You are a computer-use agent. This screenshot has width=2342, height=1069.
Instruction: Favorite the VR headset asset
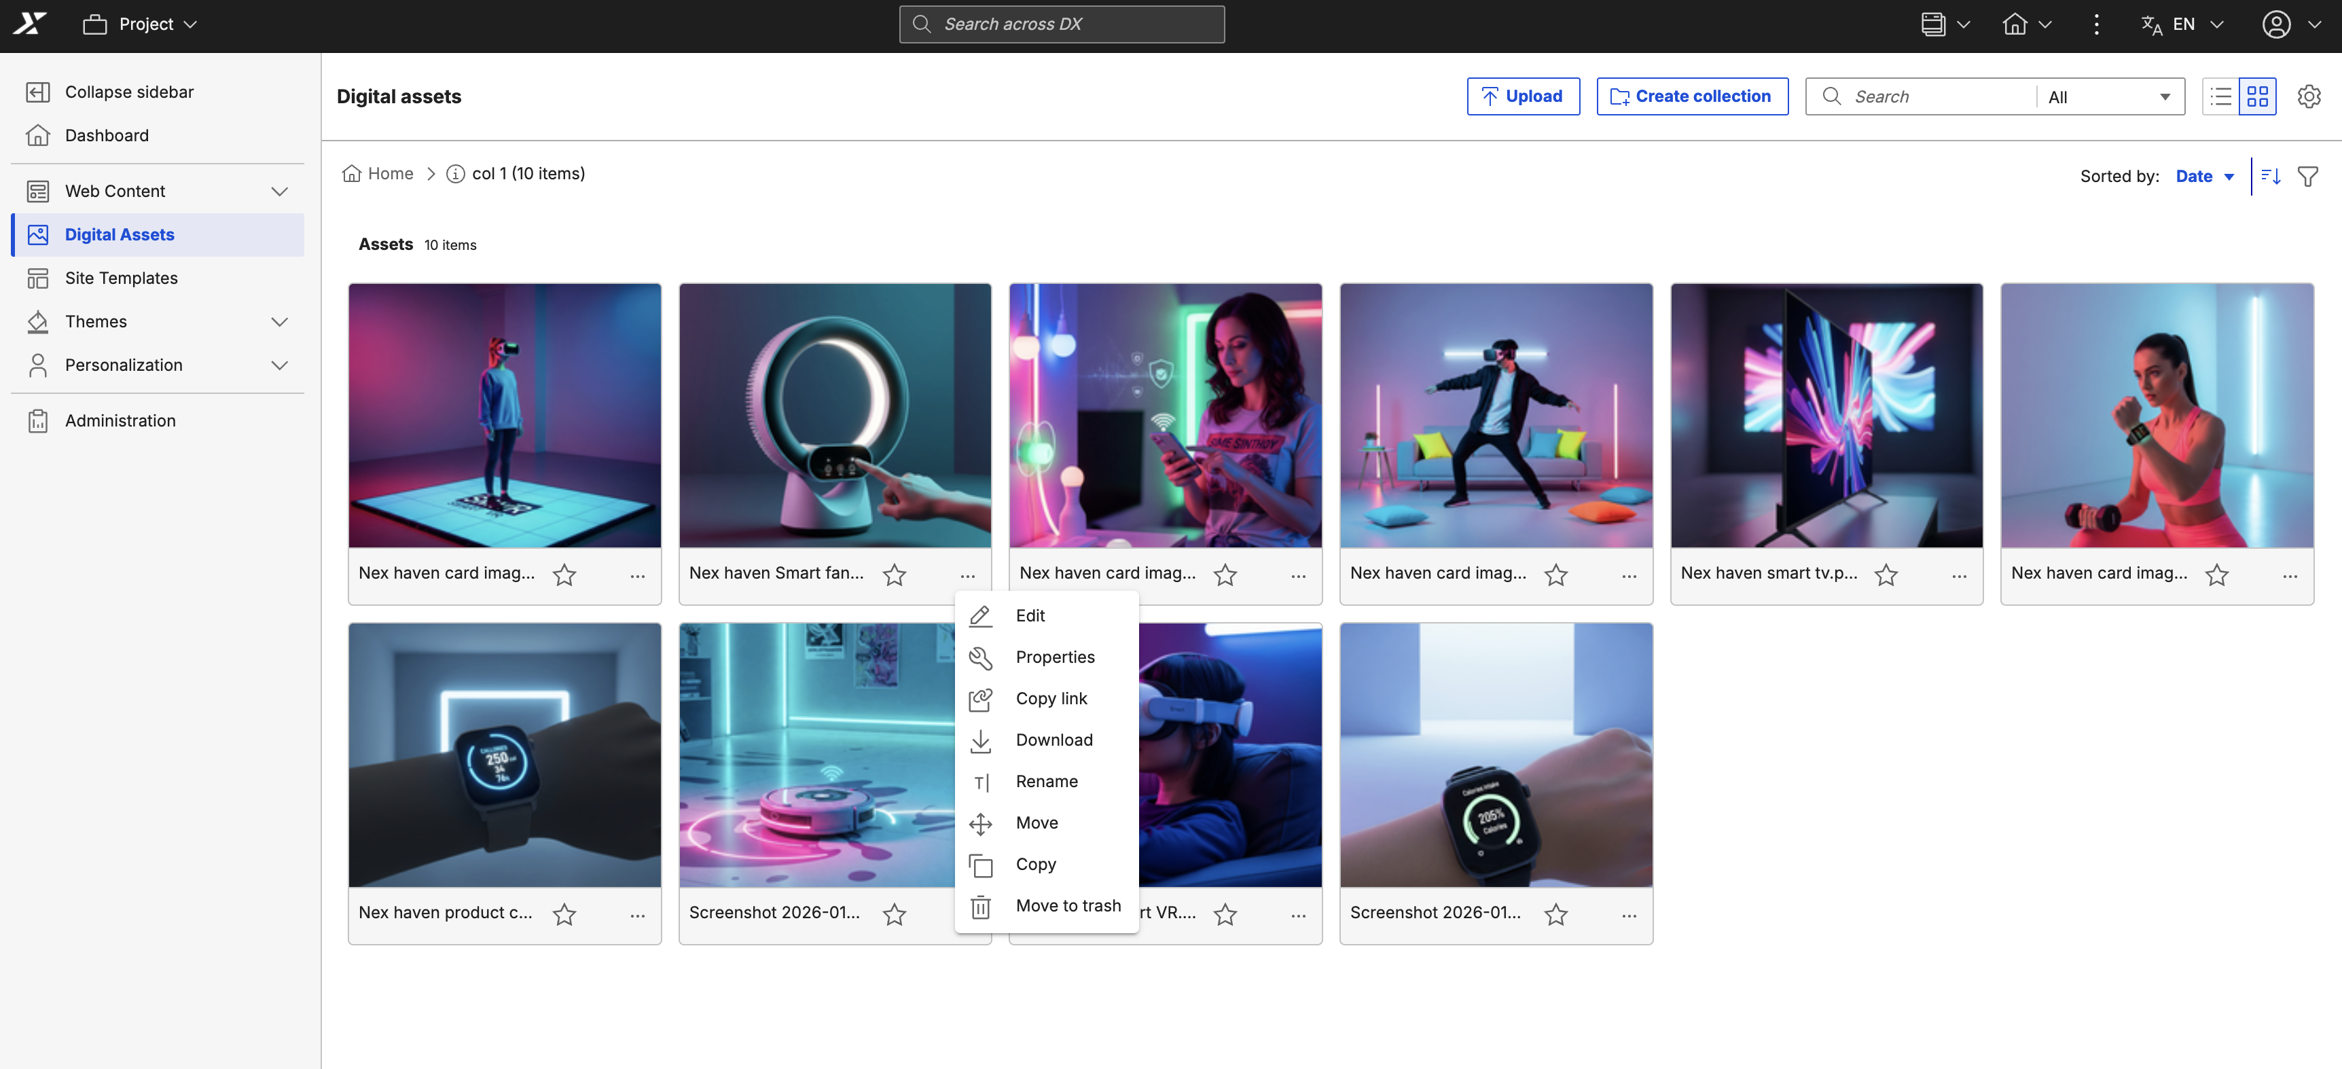click(x=1225, y=913)
